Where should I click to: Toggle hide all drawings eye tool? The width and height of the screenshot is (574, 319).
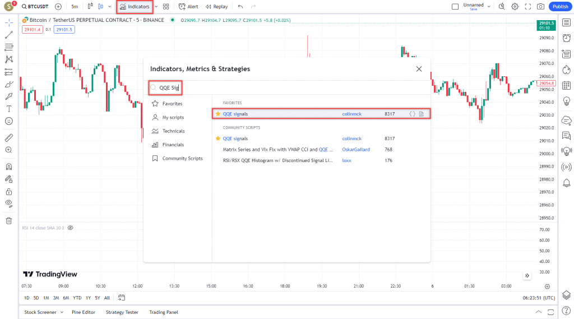(9, 203)
